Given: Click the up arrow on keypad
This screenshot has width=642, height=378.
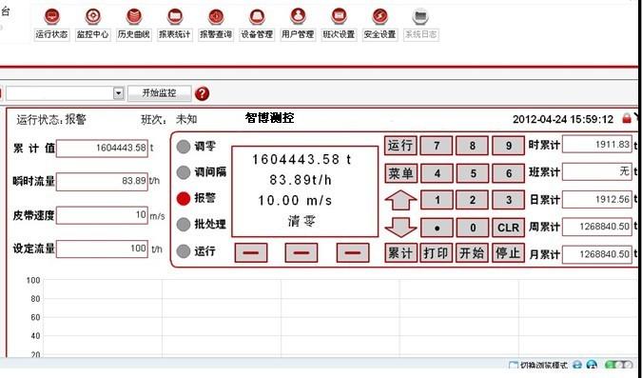Looking at the screenshot, I should pyautogui.click(x=400, y=200).
